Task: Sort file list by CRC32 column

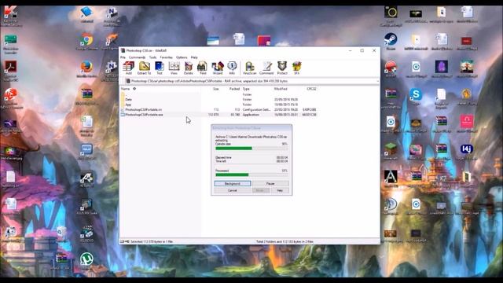Action: [311, 89]
